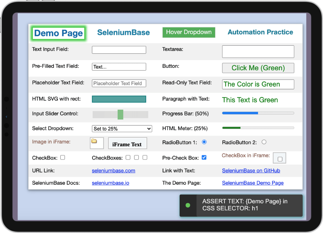The image size is (323, 233).
Task: Click the 'SeleniumBase Docs:' label
Action: click(56, 183)
